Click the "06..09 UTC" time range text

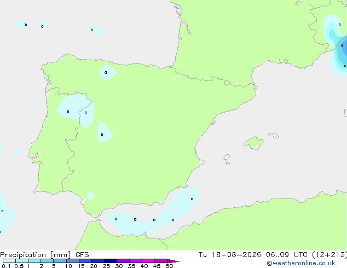(287, 255)
